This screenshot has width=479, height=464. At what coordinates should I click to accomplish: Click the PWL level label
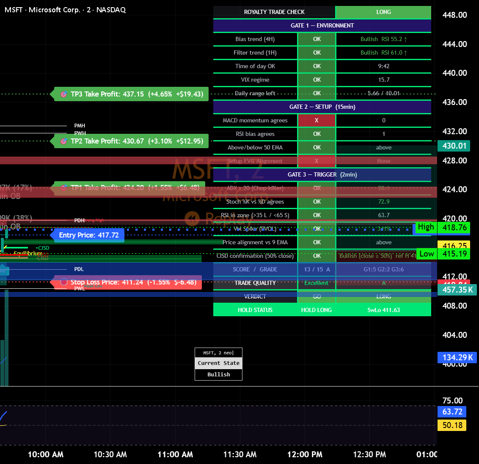(x=80, y=289)
